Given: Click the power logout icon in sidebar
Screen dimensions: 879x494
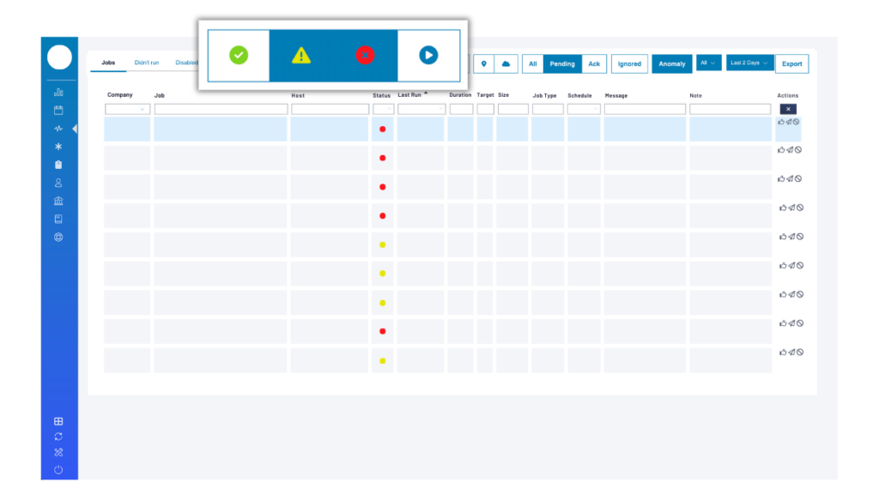Looking at the screenshot, I should coord(58,470).
